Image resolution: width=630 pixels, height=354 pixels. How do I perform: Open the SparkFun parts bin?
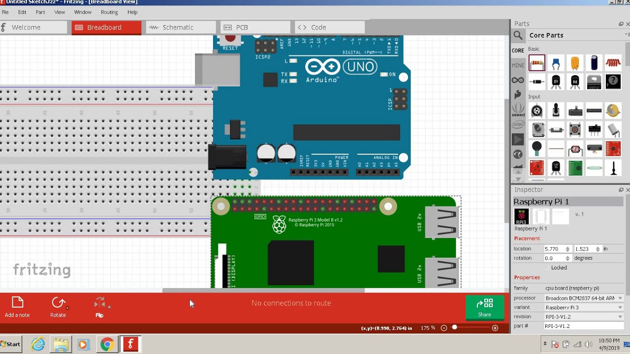518,94
